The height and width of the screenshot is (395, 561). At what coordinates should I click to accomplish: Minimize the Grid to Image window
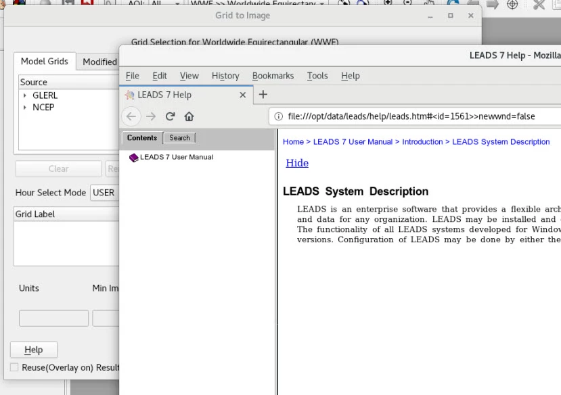pyautogui.click(x=430, y=16)
